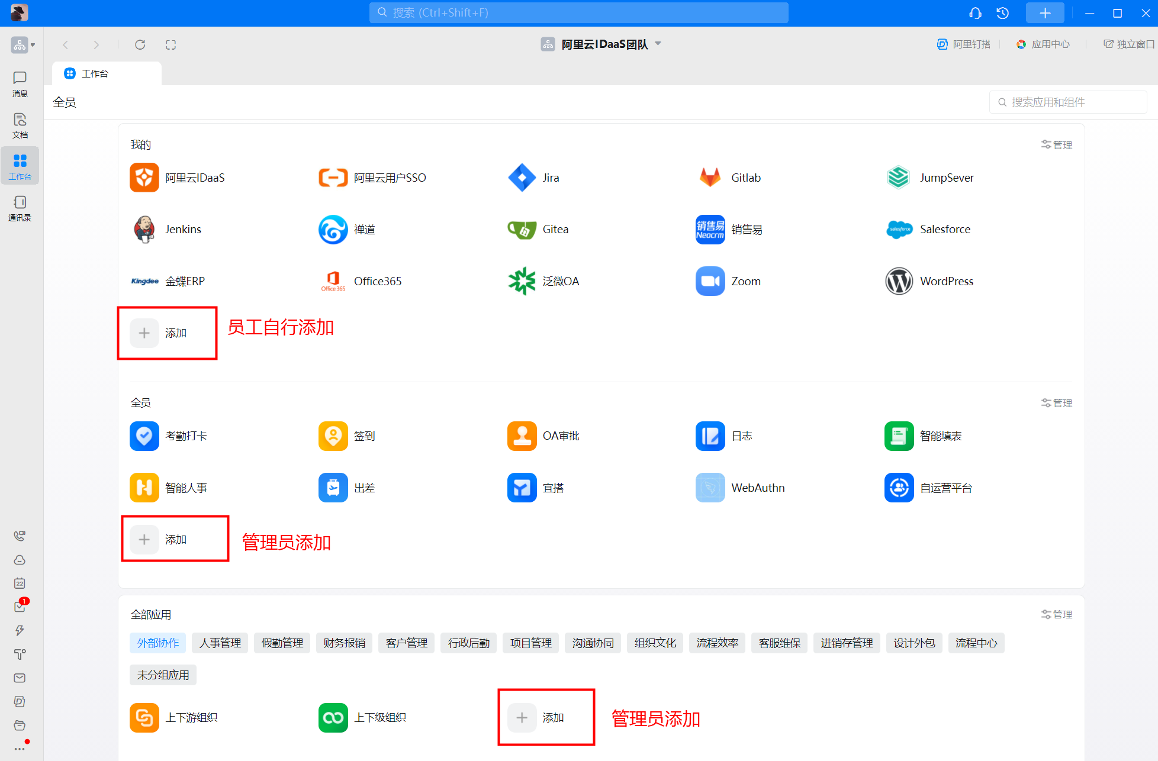Launch the 智能填表 app
Viewport: 1158px width, 761px height.
(924, 436)
